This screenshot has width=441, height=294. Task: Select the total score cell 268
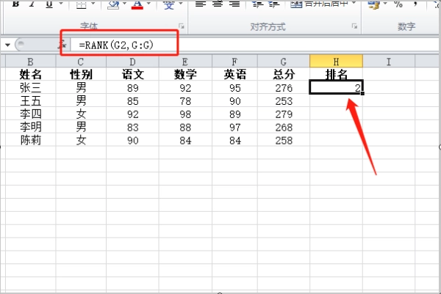pyautogui.click(x=284, y=127)
